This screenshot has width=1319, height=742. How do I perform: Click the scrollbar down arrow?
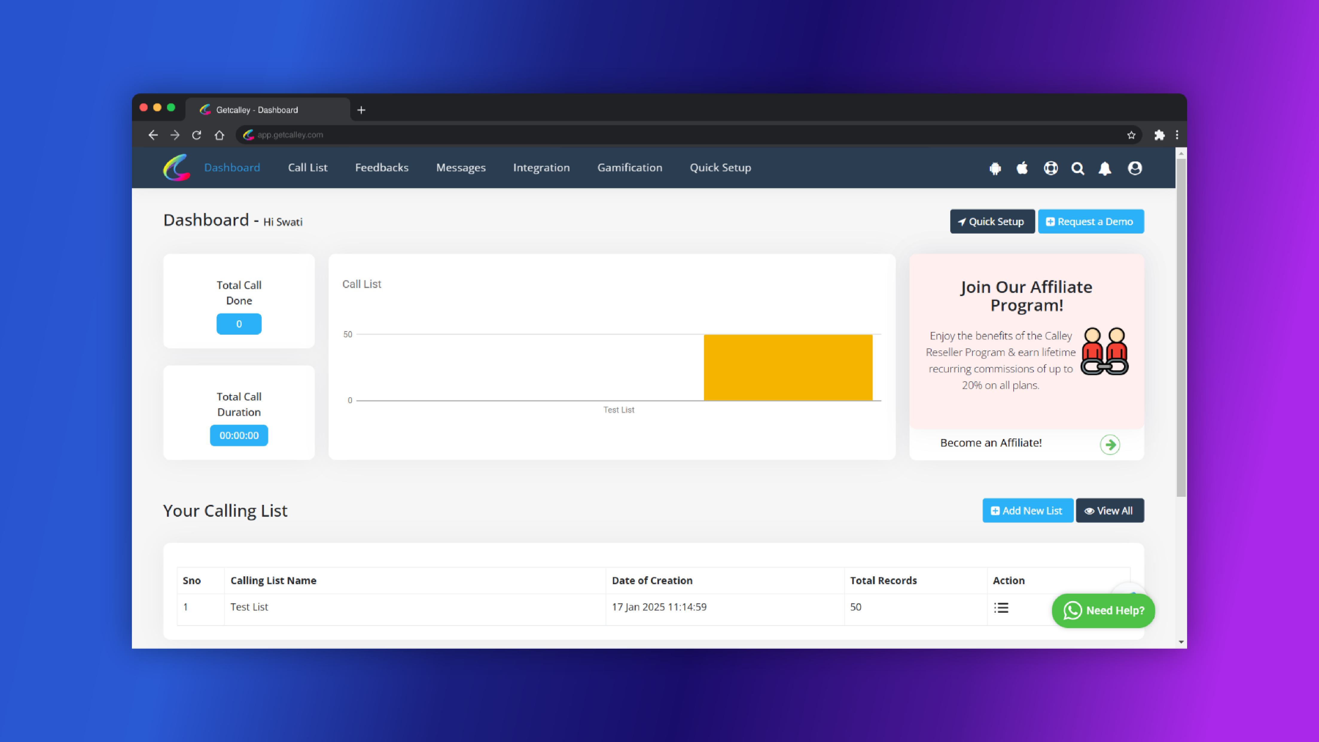(1181, 642)
